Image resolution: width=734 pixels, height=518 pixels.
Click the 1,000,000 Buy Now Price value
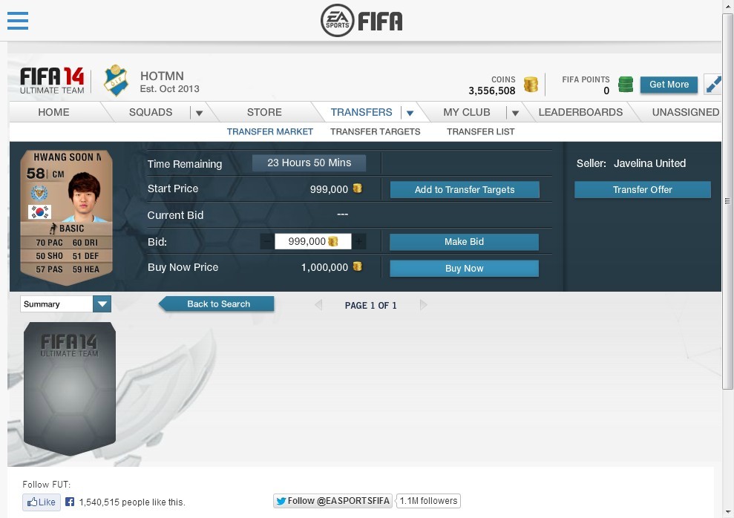pyautogui.click(x=324, y=267)
